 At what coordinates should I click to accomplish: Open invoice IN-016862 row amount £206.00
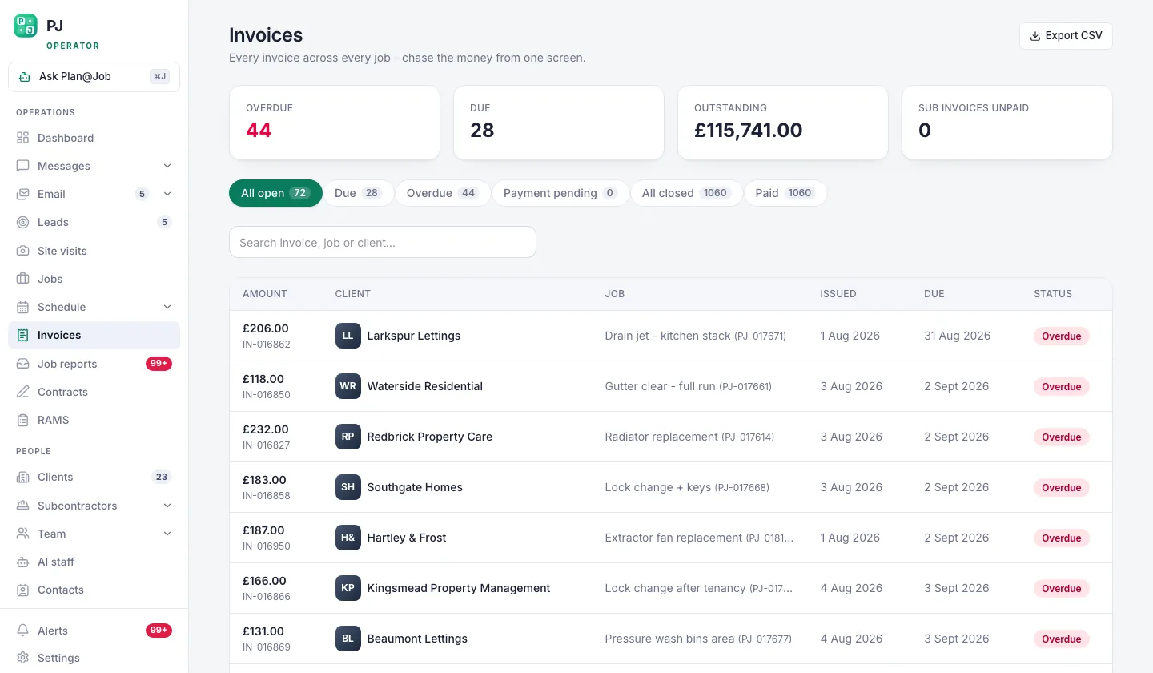tap(671, 336)
